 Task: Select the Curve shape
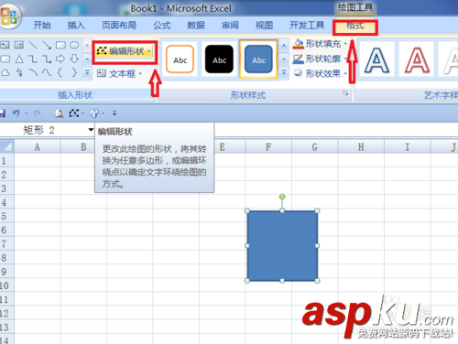pos(47,72)
